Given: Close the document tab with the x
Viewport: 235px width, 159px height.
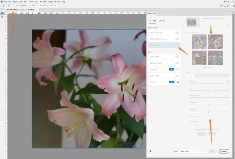Looking at the screenshot, I should click(x=37, y=10).
